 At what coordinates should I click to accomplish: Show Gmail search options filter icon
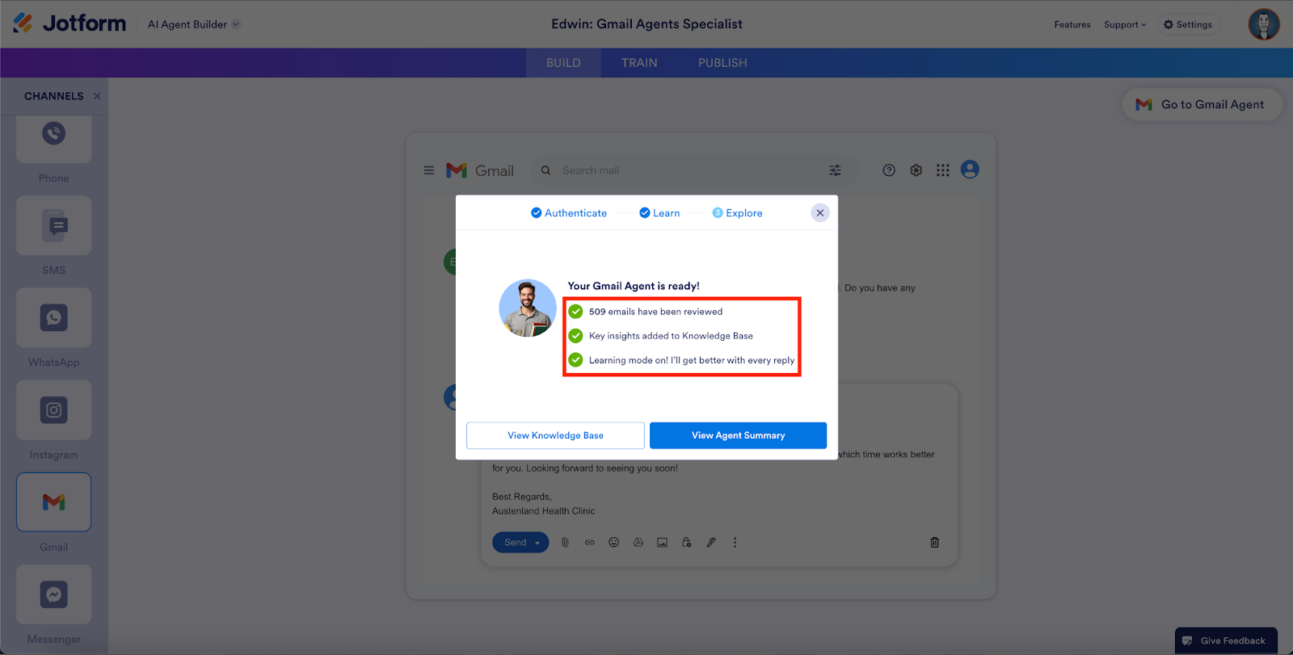[x=835, y=170]
